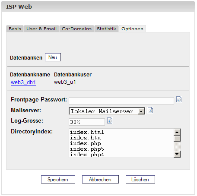Cancel changes with the Abbrechen button
This screenshot has width=197, height=196.
tap(100, 180)
